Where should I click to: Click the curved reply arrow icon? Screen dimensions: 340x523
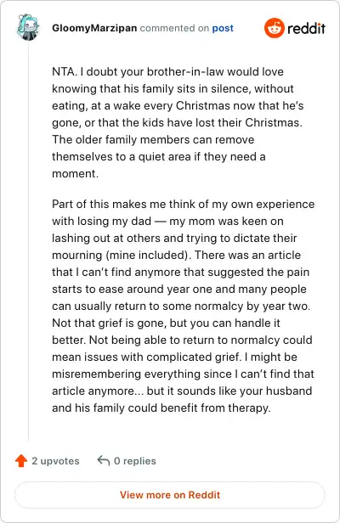tap(104, 461)
